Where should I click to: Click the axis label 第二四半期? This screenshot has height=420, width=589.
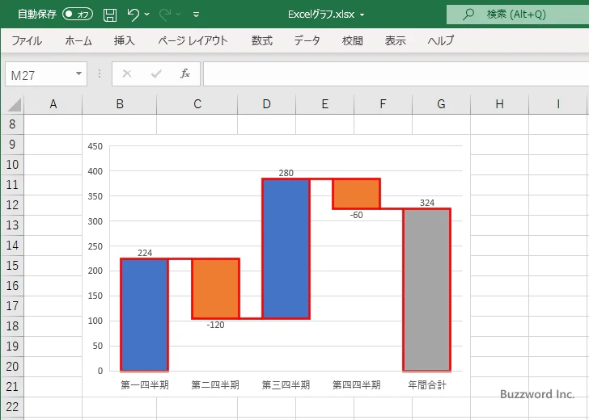(215, 385)
